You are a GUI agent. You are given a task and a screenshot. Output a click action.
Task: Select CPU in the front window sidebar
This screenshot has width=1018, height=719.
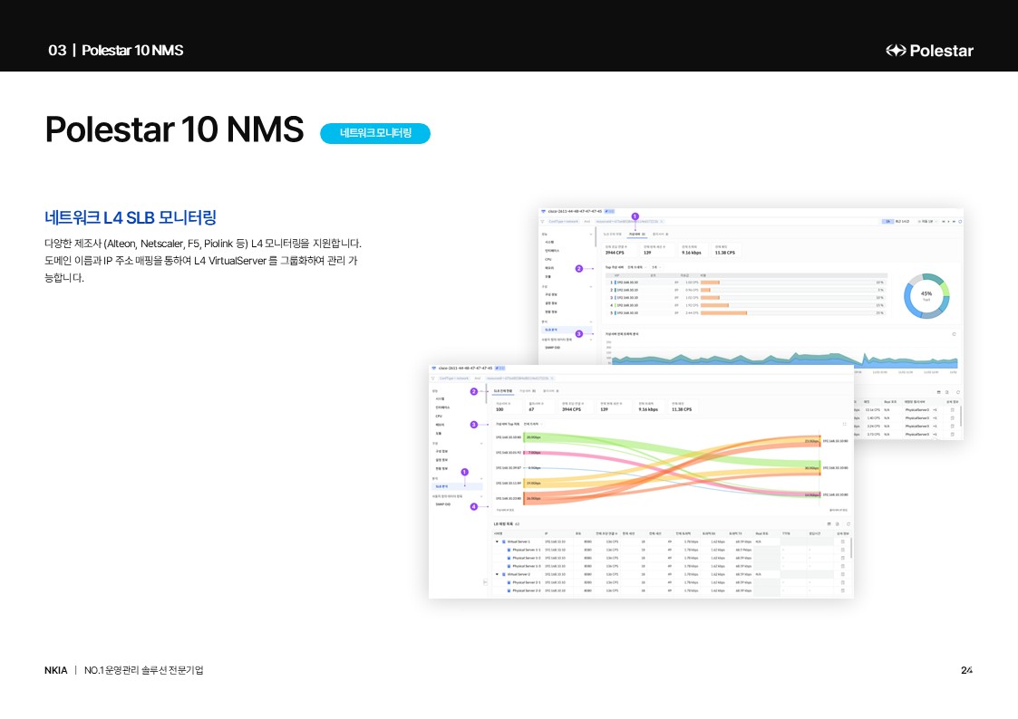438,417
